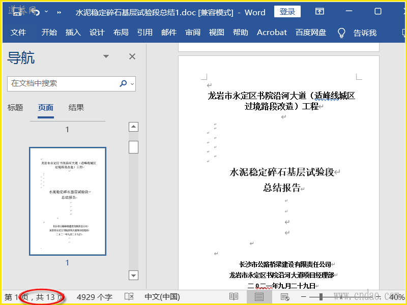The width and height of the screenshot is (407, 305).
Task: Switch to the 插入 ribbon tab
Action: click(73, 33)
